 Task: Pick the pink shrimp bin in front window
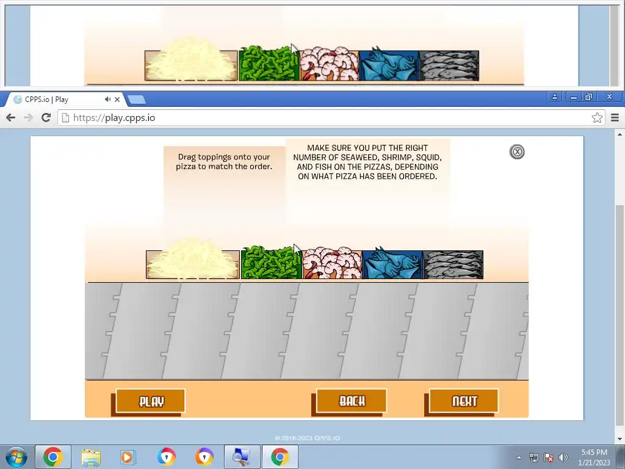(332, 263)
